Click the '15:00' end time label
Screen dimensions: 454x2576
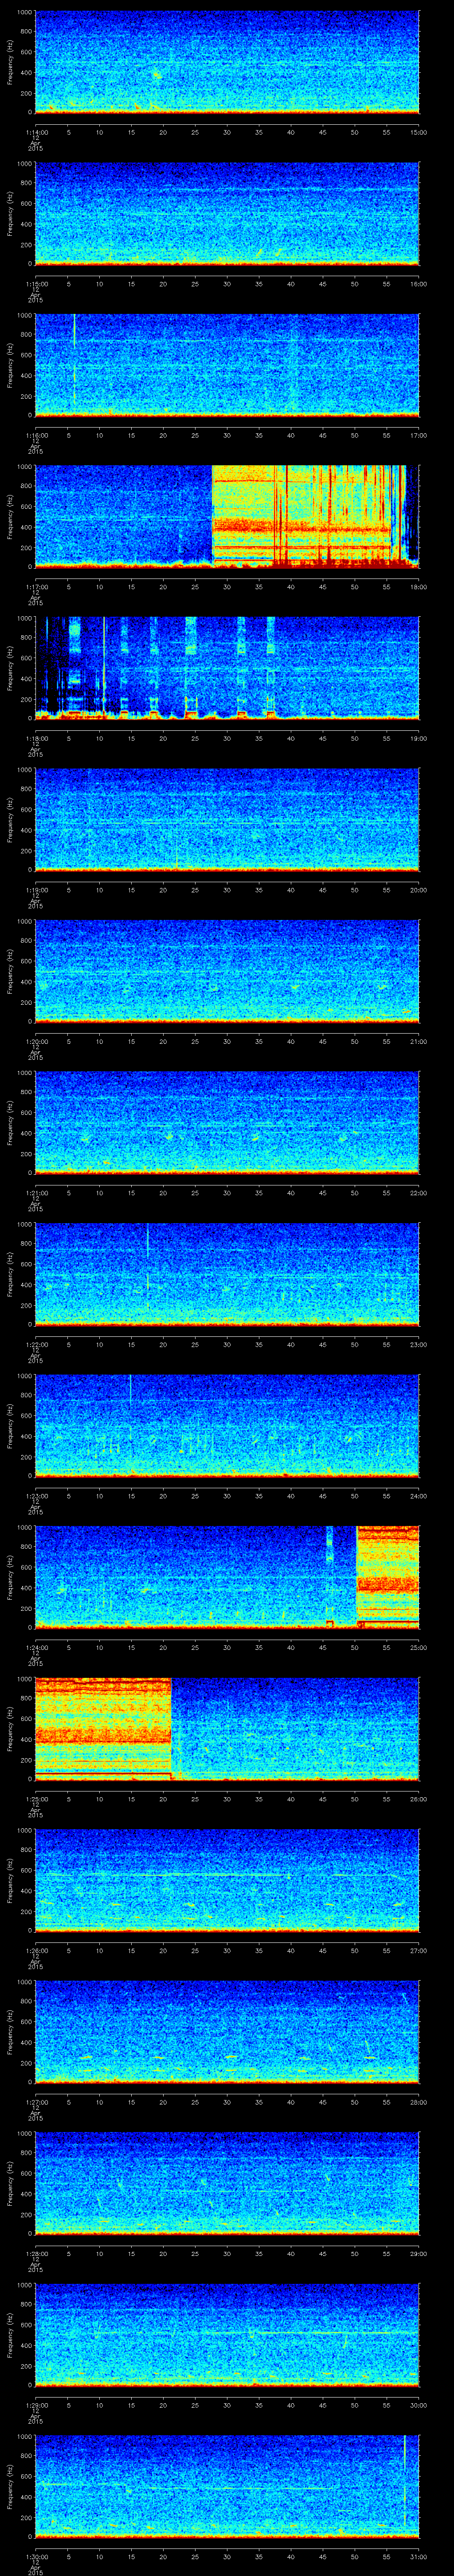pyautogui.click(x=418, y=132)
